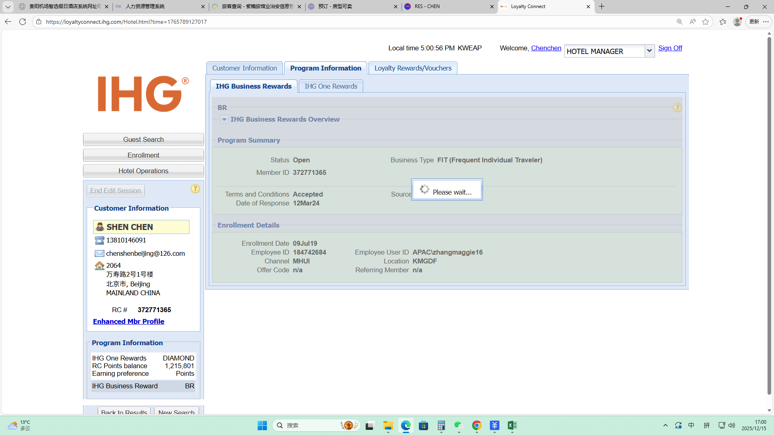Switch to Customer Information tab

pos(244,68)
